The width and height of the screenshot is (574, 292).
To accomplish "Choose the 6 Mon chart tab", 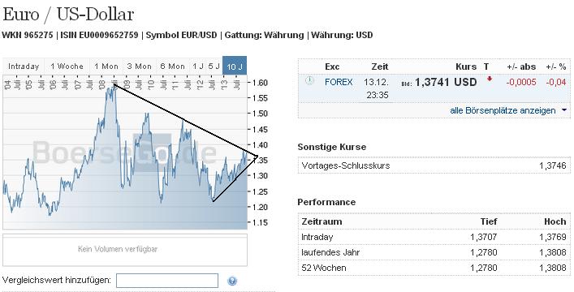I will tap(172, 67).
